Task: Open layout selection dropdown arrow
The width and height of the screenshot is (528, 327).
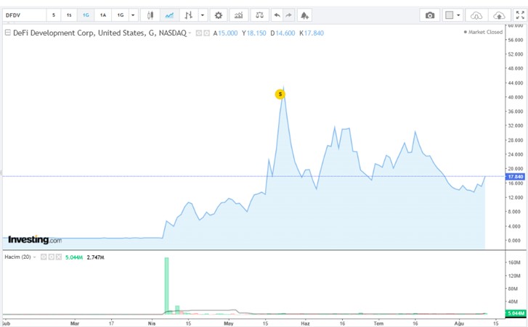Action: [x=458, y=15]
